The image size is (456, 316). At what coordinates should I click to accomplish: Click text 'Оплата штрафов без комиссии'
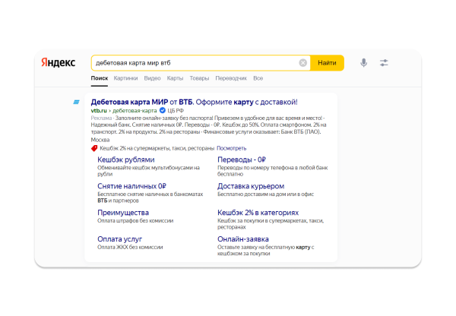(x=135, y=220)
